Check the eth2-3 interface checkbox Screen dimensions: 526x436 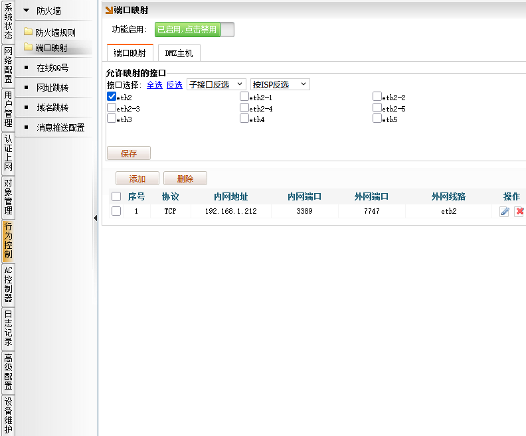pyautogui.click(x=112, y=108)
